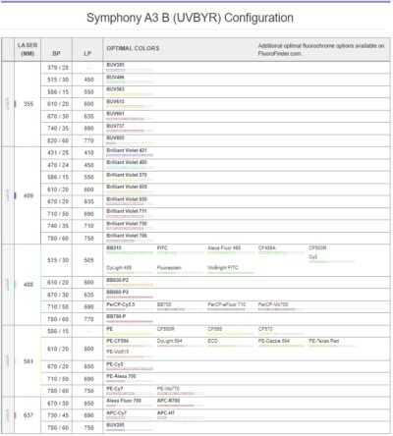Screen dimensions: 393x436
Task: Click the PE-Texas Red fluorochrome
Action: pyautogui.click(x=324, y=341)
